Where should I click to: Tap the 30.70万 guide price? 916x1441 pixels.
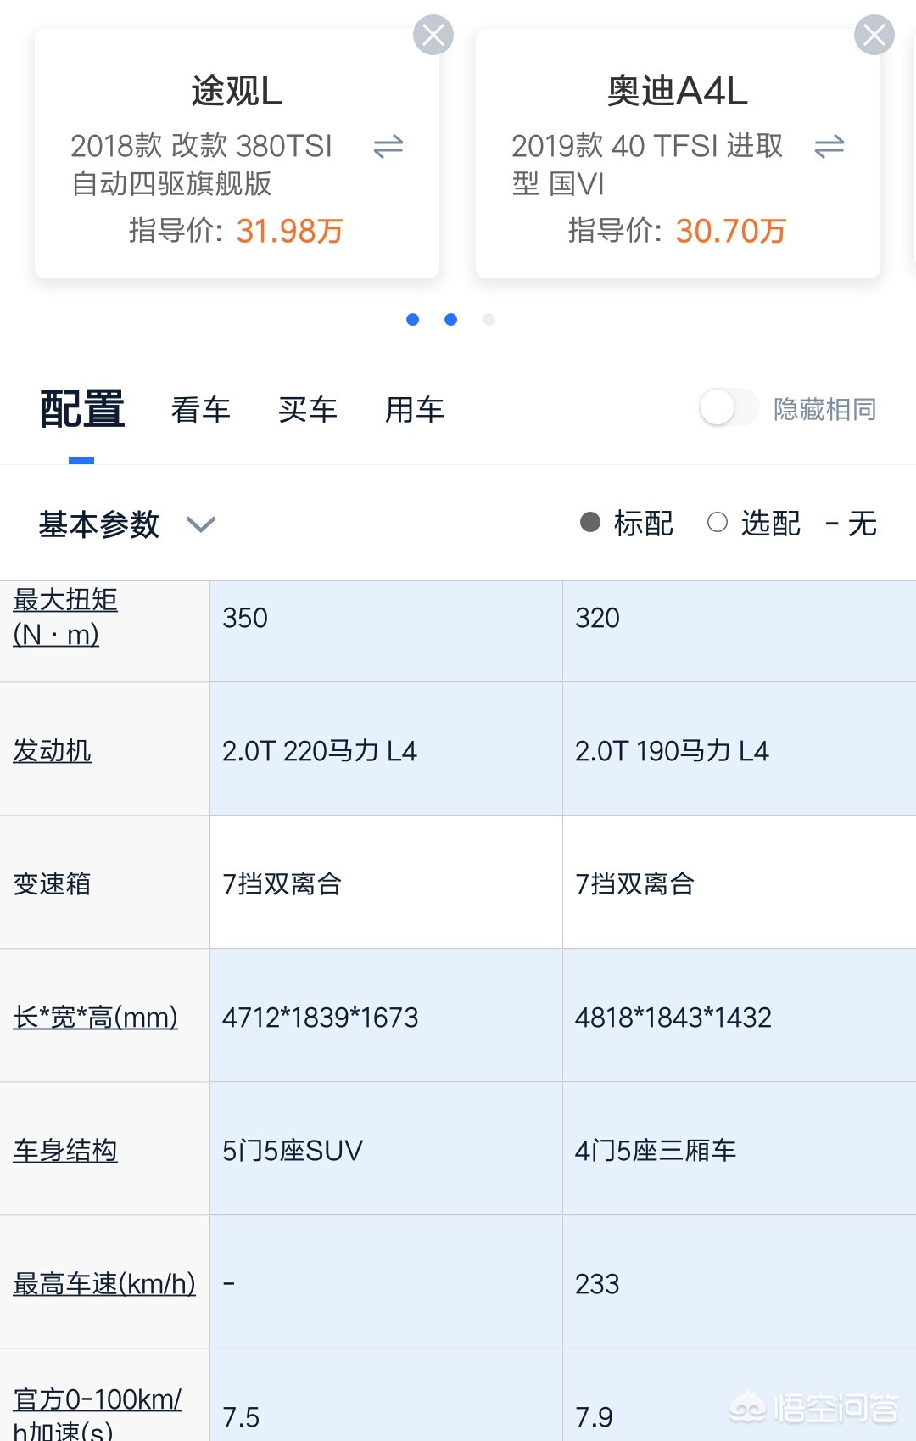point(731,231)
